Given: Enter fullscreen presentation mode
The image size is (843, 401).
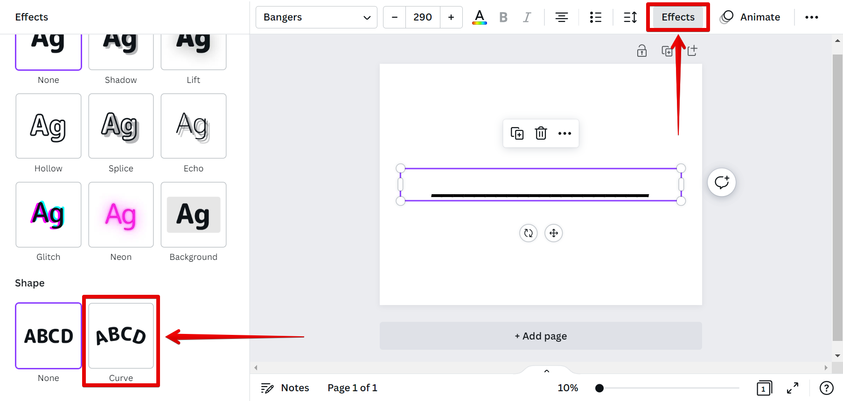Looking at the screenshot, I should pos(792,388).
